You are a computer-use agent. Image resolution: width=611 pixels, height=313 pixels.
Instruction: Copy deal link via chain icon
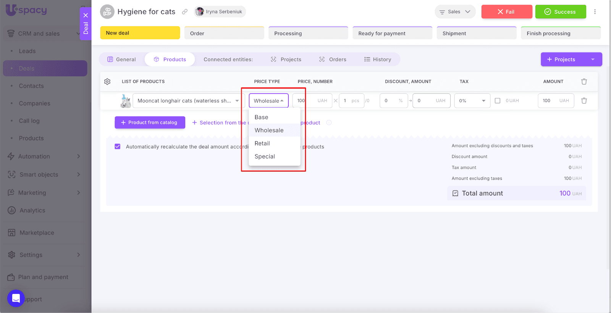(185, 12)
